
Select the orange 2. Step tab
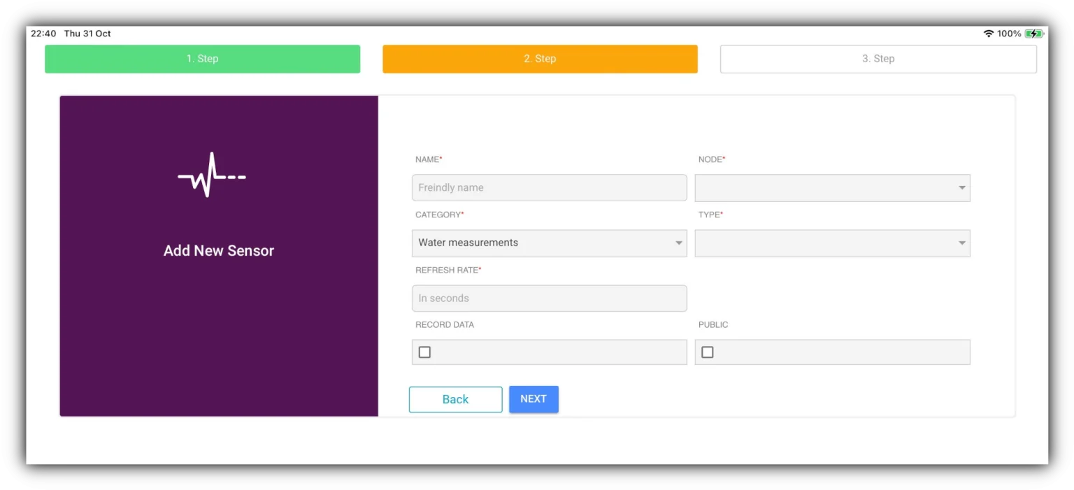(x=540, y=59)
